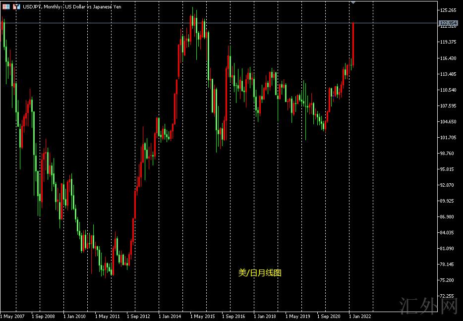Click the 1 Sep 2012 date label
This screenshot has width=463, height=321.
tap(138, 316)
